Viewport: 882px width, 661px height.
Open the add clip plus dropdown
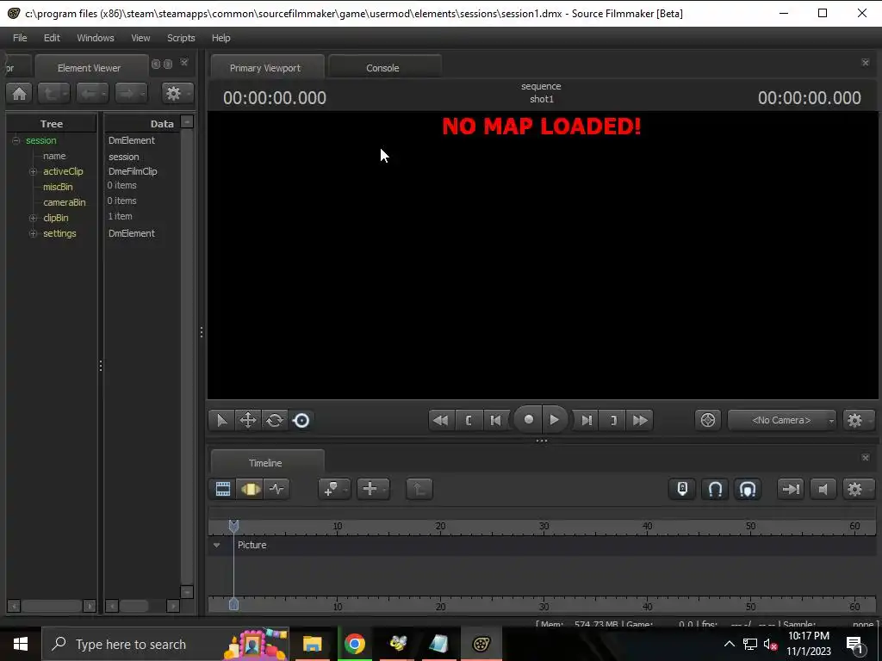coord(373,489)
